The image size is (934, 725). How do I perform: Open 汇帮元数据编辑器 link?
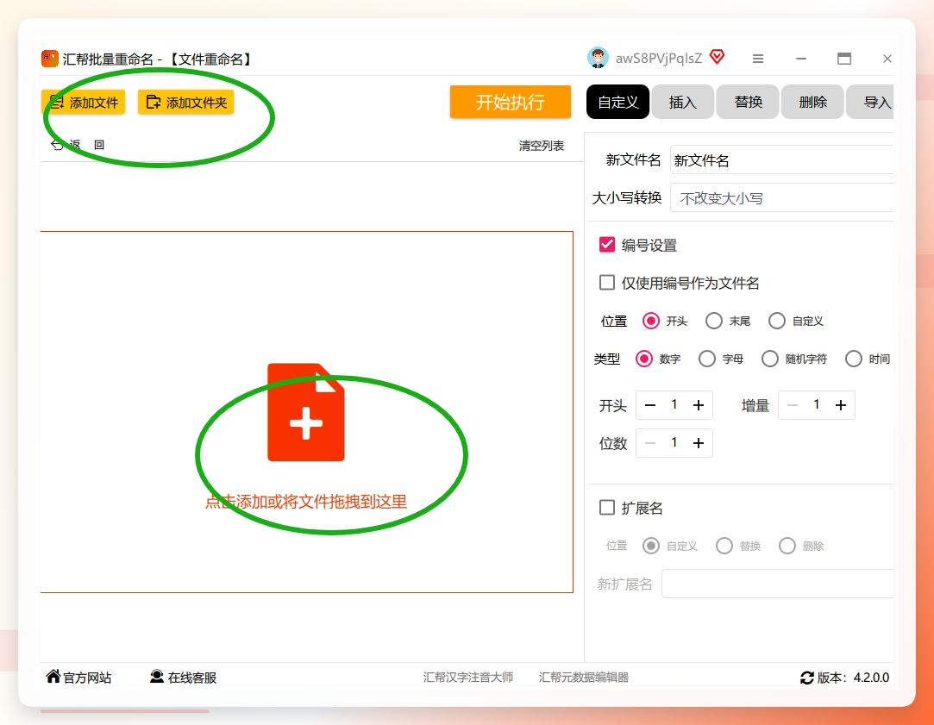pyautogui.click(x=584, y=678)
